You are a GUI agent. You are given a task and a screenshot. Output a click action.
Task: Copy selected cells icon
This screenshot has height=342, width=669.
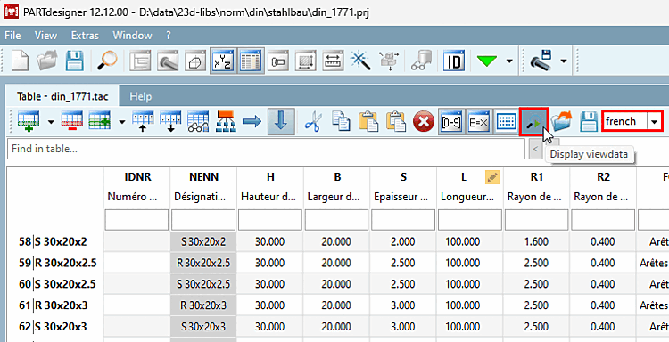(x=341, y=122)
